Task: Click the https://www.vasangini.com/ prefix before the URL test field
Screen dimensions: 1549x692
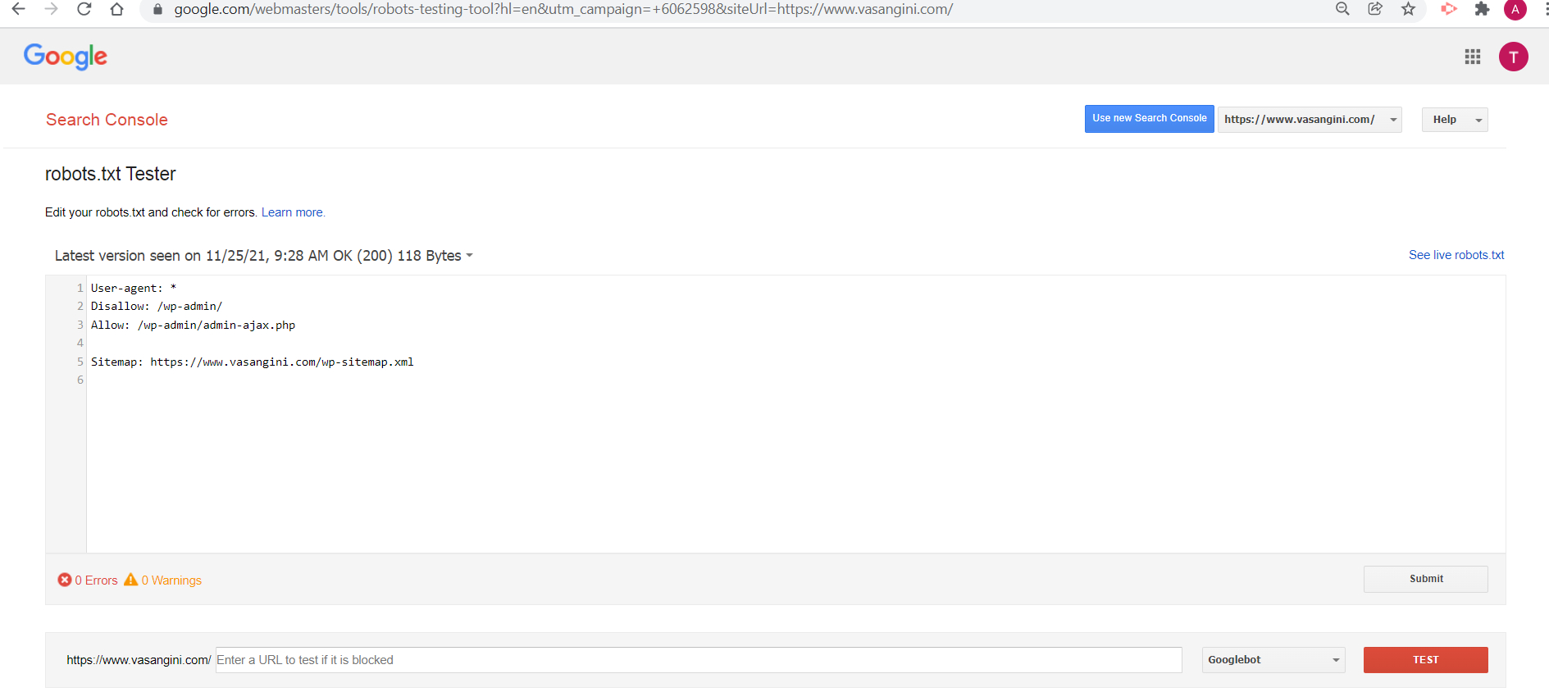Action: [139, 660]
